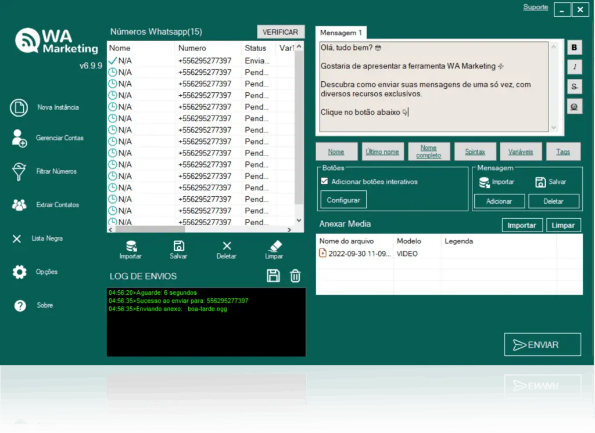This screenshot has width=595, height=433.
Task: Click the Filtrar Números funnel icon
Action: point(19,172)
